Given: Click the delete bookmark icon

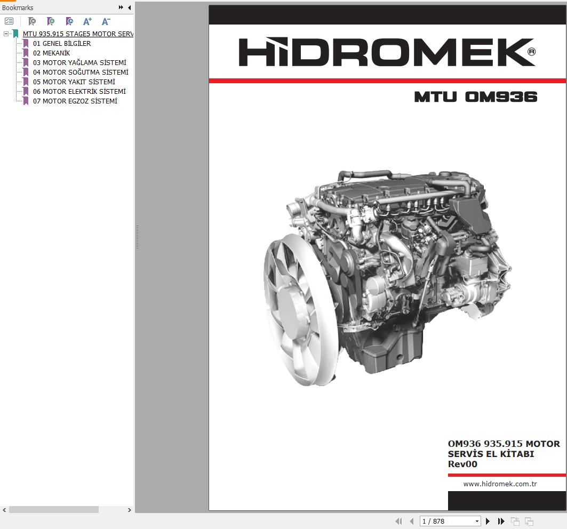Looking at the screenshot, I should coord(32,21).
